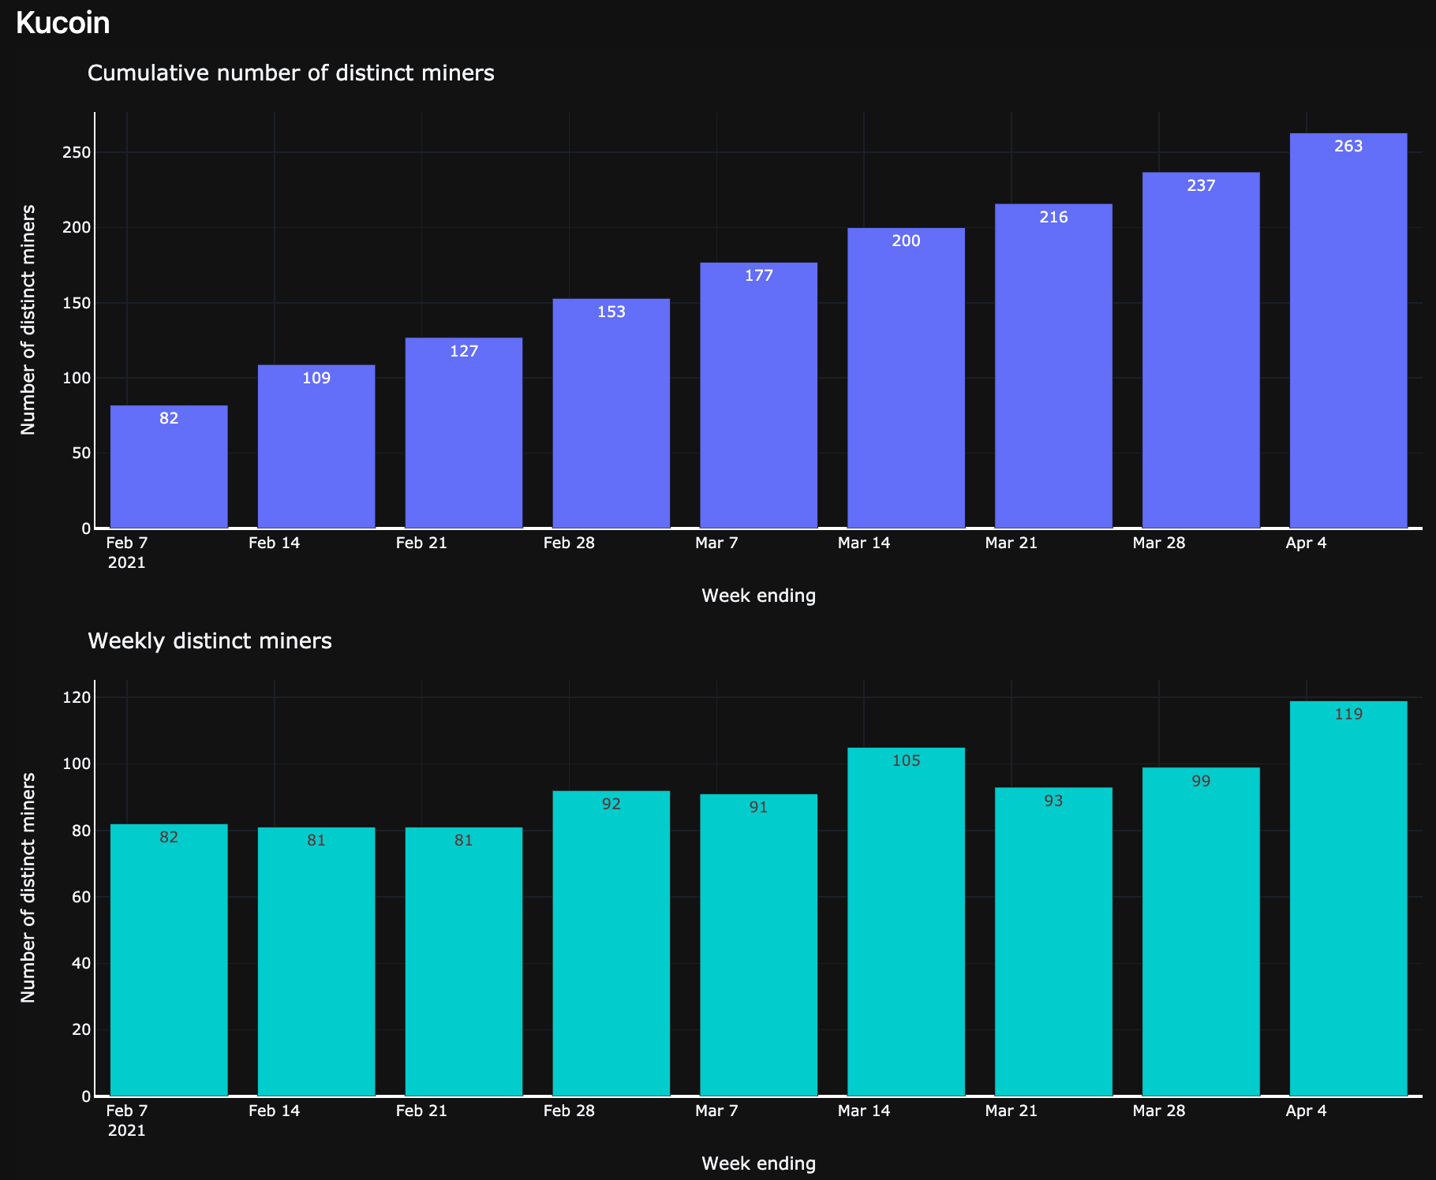Click the weekly bar labeled 93

(x=1053, y=942)
